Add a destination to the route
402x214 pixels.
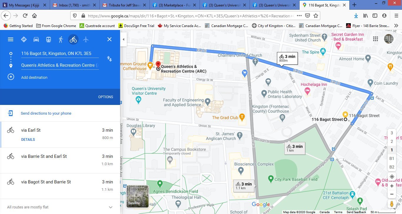pyautogui.click(x=34, y=77)
